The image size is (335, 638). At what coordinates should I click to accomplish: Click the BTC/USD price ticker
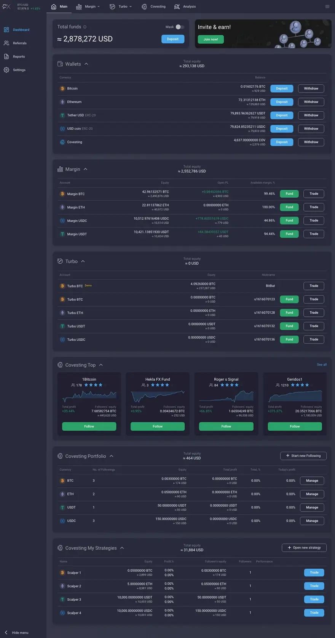click(29, 6)
